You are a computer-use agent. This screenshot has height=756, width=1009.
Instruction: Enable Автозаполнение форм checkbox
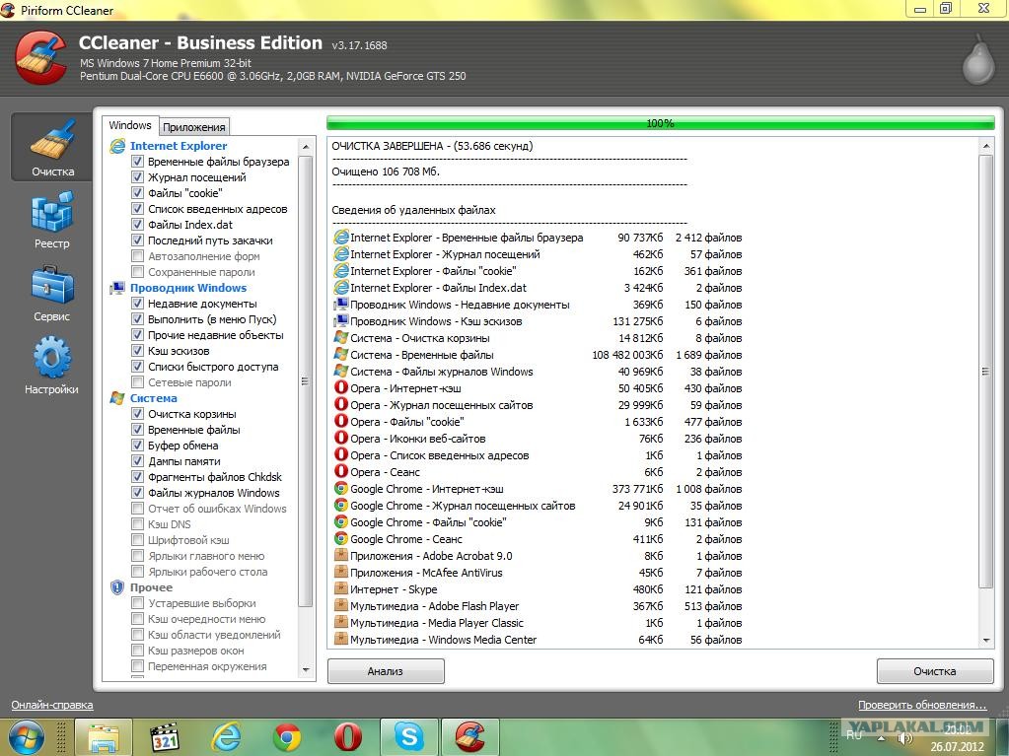137,256
